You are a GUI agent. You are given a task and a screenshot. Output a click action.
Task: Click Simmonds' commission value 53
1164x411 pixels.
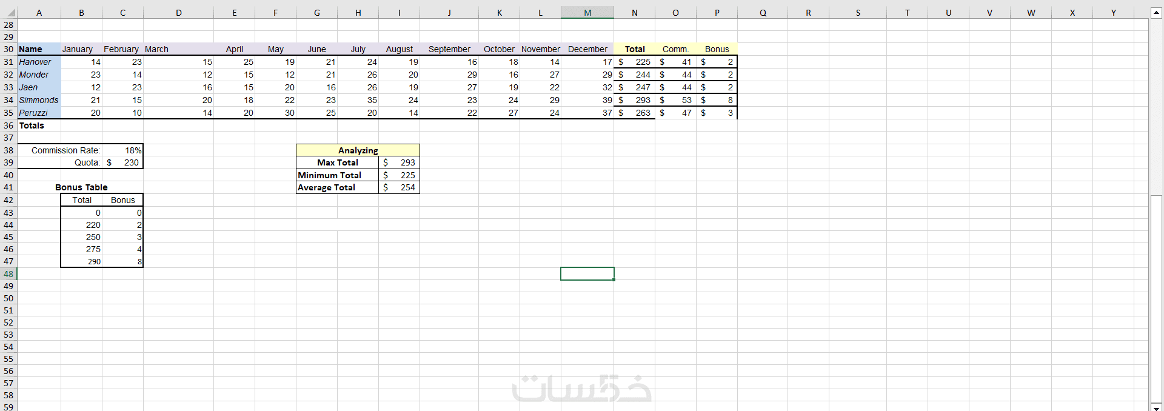click(676, 100)
